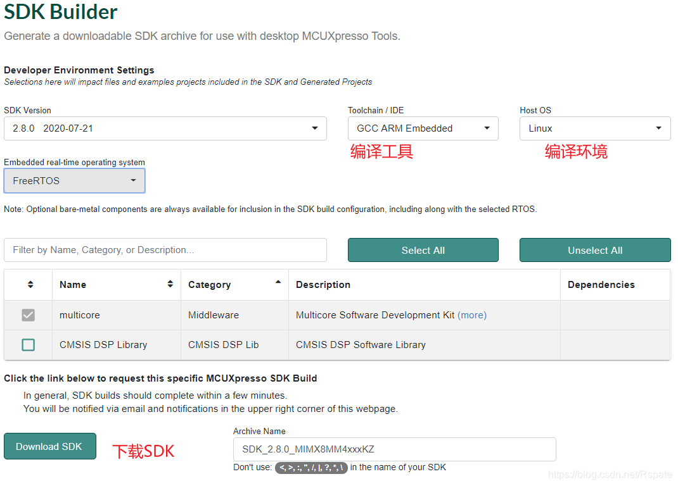Open the Host OS dropdown

coord(595,128)
